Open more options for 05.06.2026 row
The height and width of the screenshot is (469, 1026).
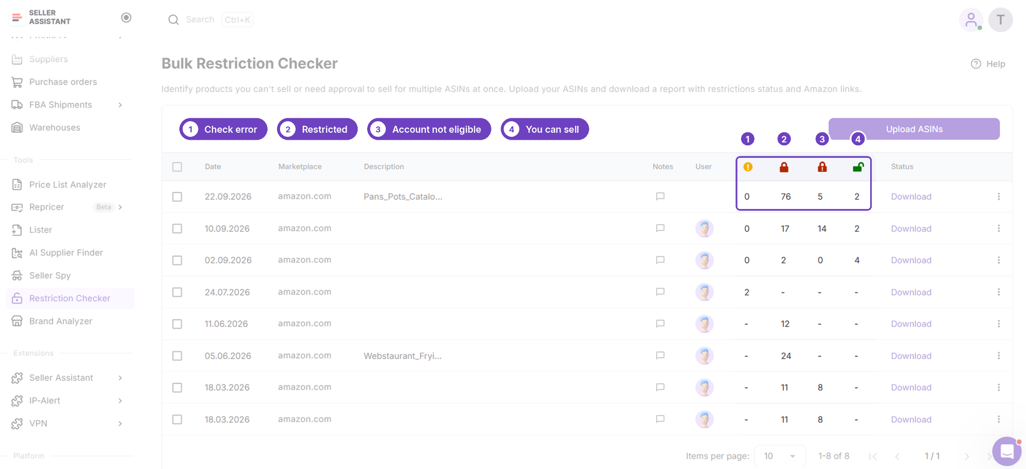point(998,356)
